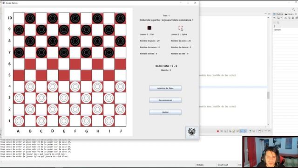The width and height of the screenshot is (298, 168).
Task: Maximize the Eclipse editor area
Action: pyautogui.click(x=269, y=14)
